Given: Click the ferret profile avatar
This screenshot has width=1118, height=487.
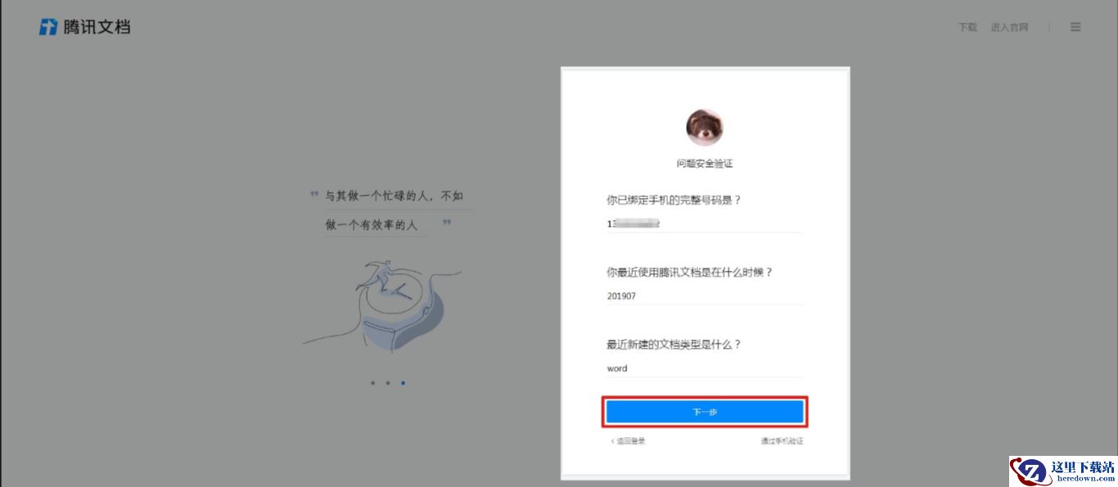Looking at the screenshot, I should pyautogui.click(x=705, y=127).
